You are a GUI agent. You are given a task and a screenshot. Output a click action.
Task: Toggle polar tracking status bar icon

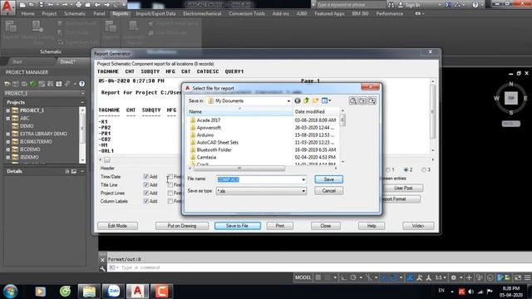tap(353, 277)
